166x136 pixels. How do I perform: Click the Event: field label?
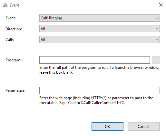(x=11, y=18)
